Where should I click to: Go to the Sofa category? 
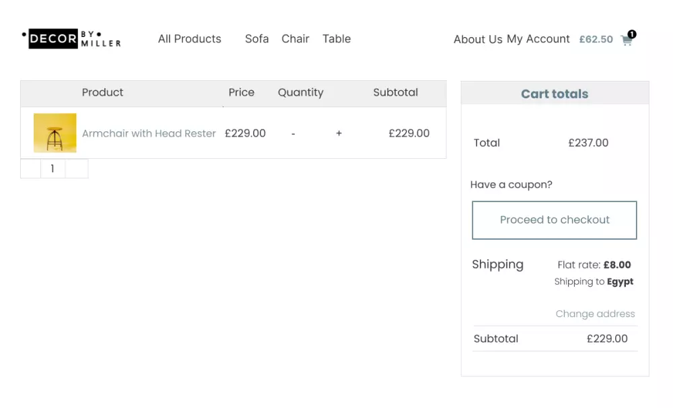pos(257,39)
